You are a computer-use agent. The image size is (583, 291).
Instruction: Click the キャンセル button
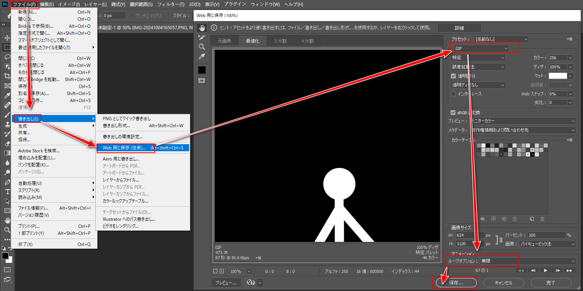(x=503, y=283)
